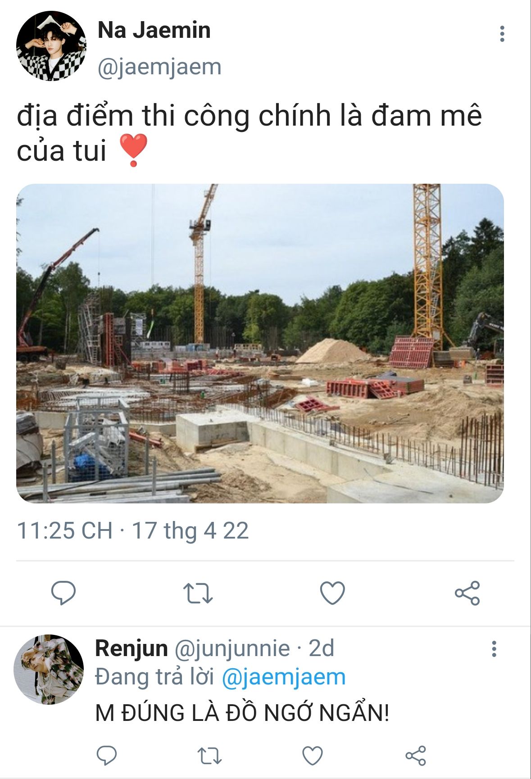Share Na Jaemin's tweet
This screenshot has height=779, width=531.
467,593
